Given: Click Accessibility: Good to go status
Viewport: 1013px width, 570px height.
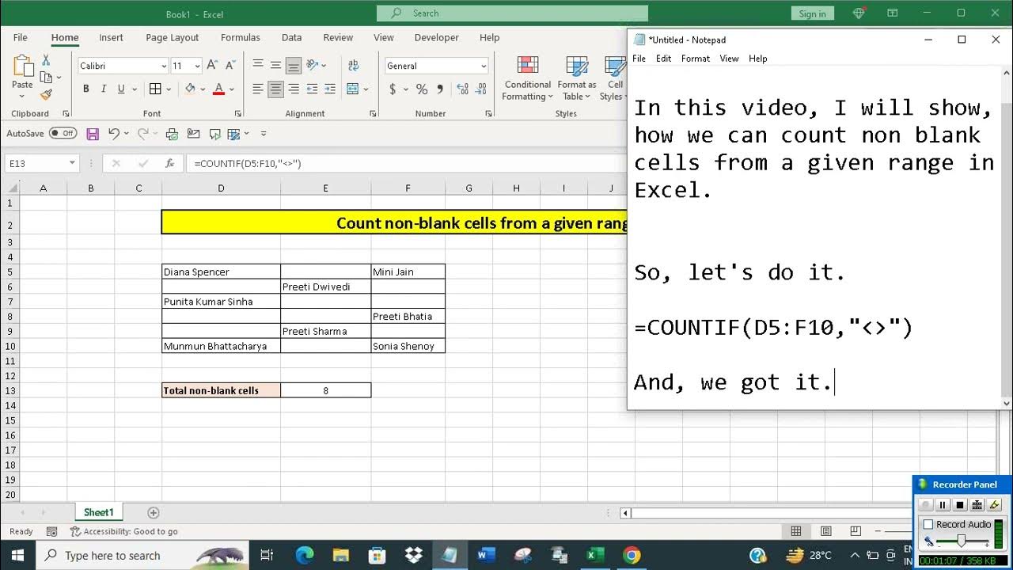Looking at the screenshot, I should click(x=124, y=531).
